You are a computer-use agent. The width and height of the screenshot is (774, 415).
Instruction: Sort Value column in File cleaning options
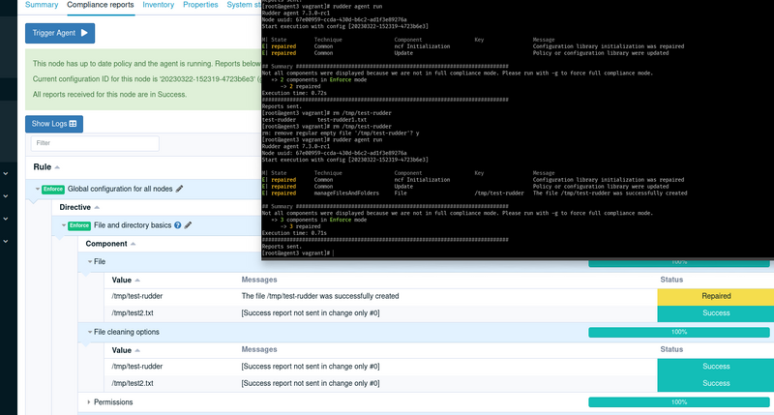[137, 350]
